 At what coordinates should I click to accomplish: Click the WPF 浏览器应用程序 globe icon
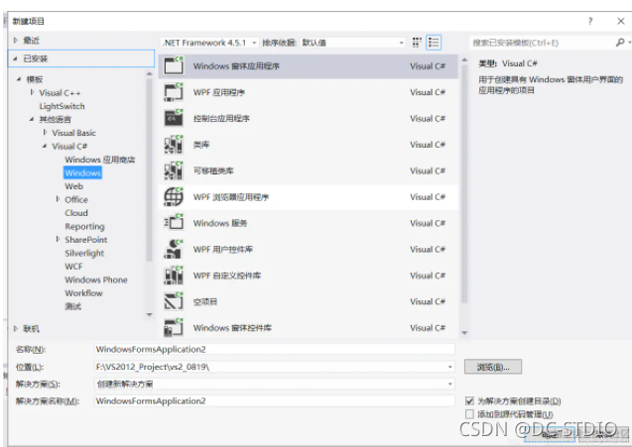pyautogui.click(x=174, y=197)
